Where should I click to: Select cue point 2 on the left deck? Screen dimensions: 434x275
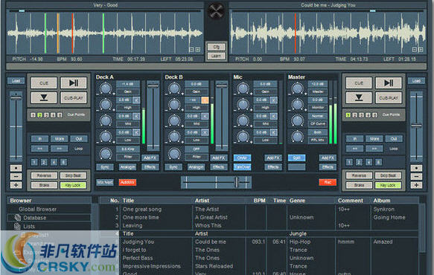pos(39,115)
